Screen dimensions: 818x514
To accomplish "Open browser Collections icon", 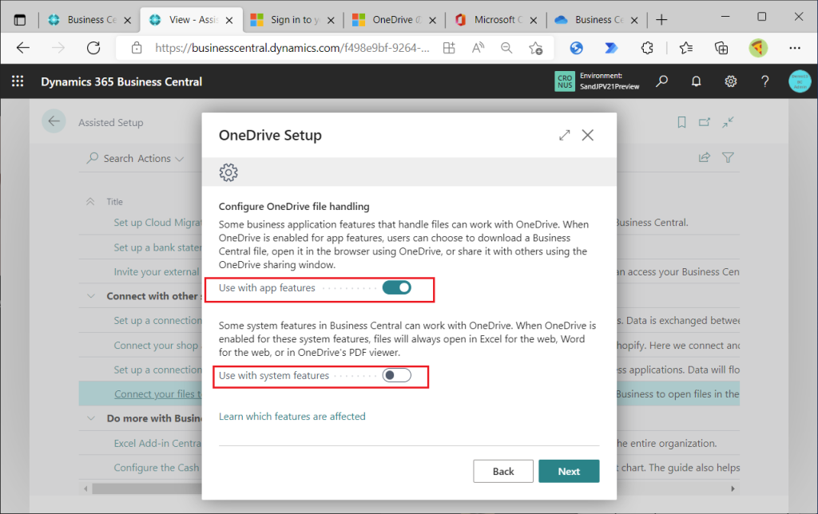I will [x=721, y=48].
